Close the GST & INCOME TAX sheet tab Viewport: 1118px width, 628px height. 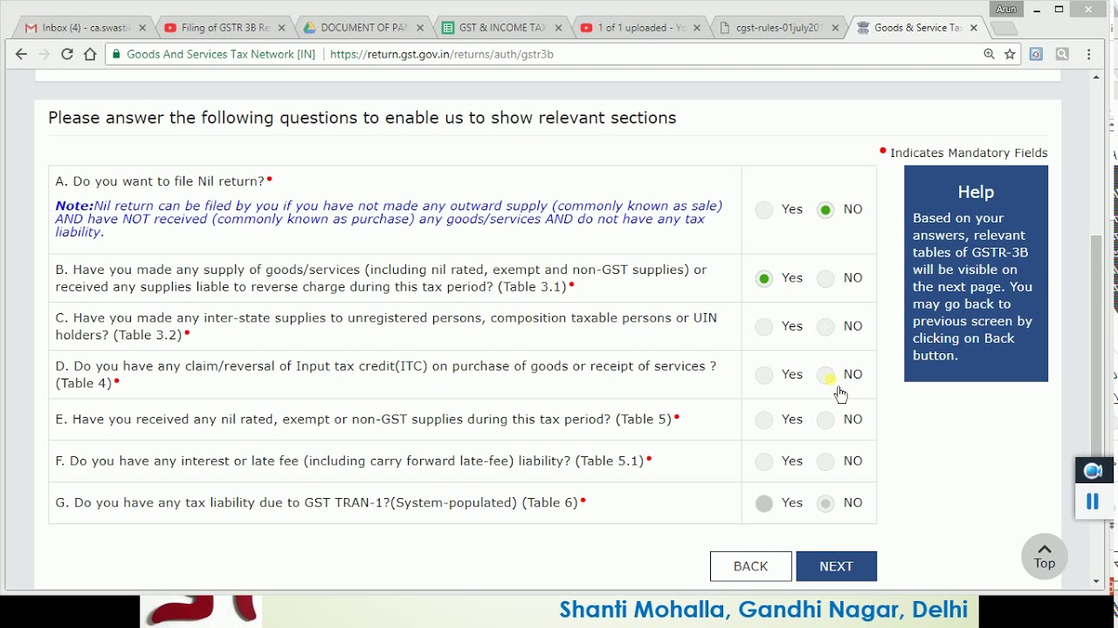coord(559,28)
